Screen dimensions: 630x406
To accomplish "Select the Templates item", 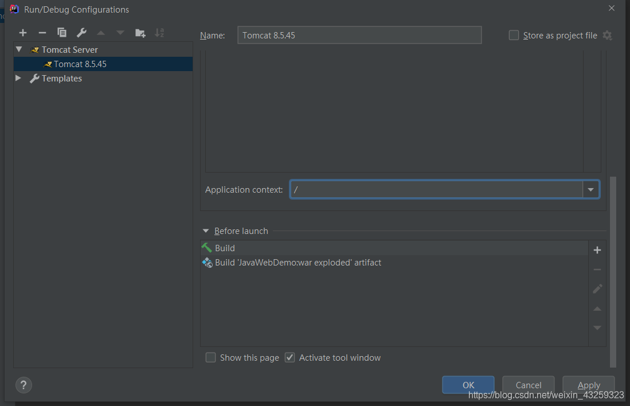I will pyautogui.click(x=103, y=79).
